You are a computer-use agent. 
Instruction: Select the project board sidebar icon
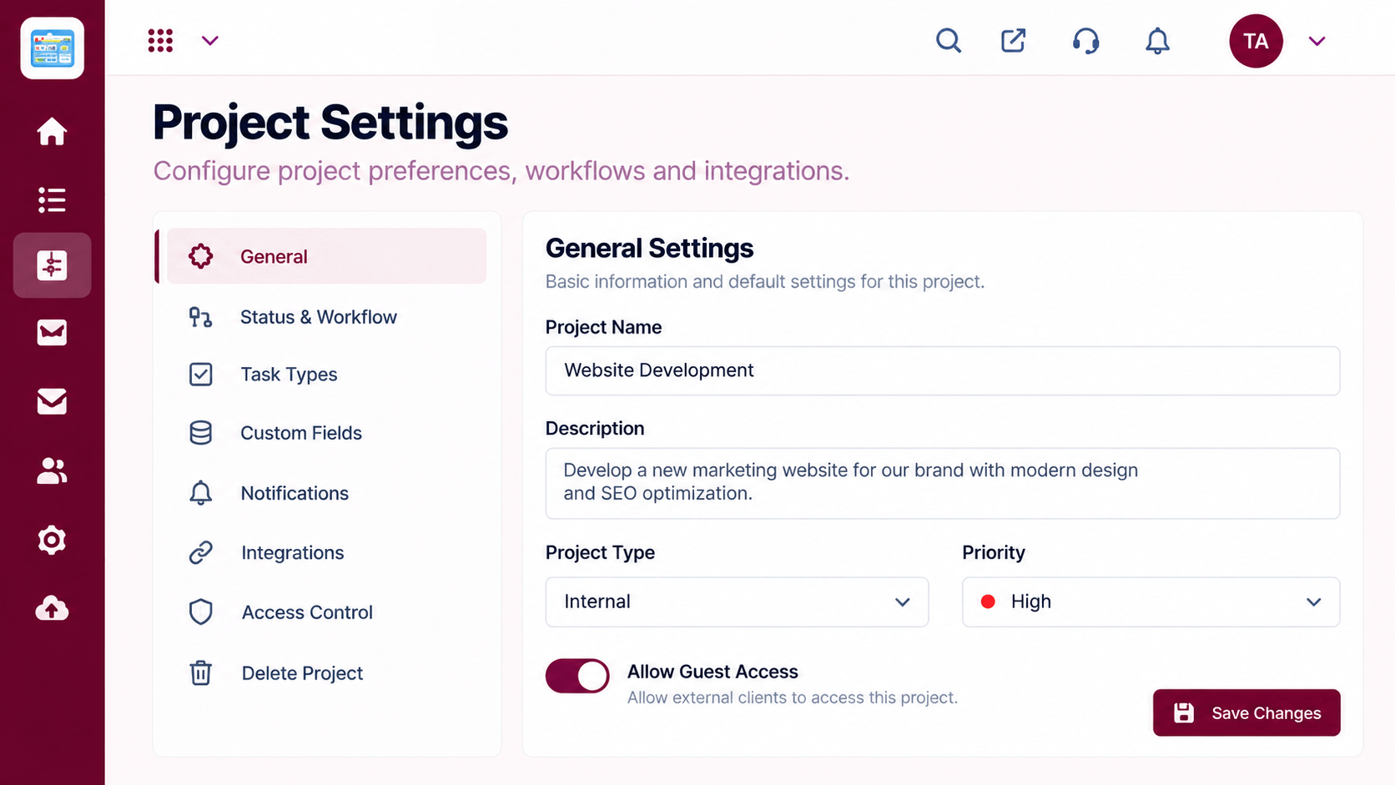click(x=52, y=265)
